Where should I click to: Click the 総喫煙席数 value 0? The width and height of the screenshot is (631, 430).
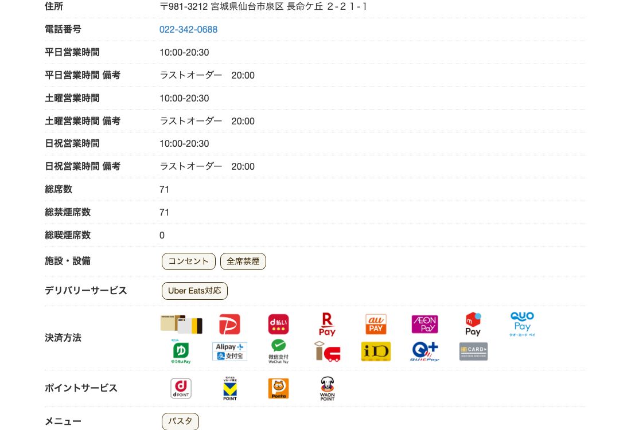pos(162,235)
